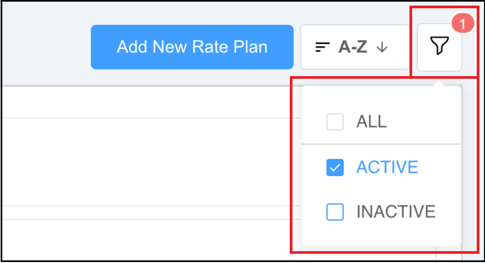Enable the INACTIVE filter checkbox
The image size is (485, 263).
click(335, 211)
